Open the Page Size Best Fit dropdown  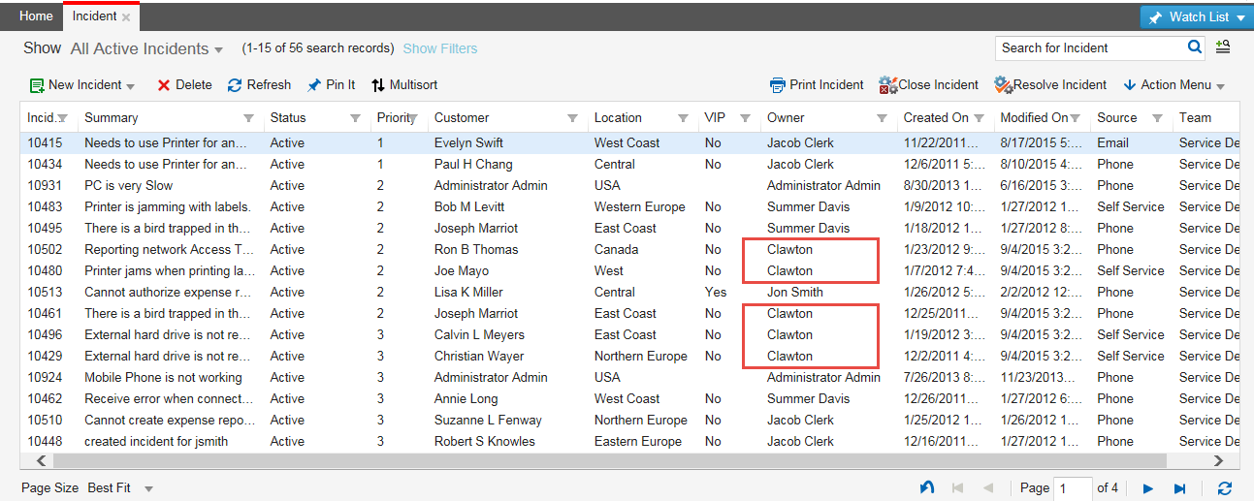pos(148,488)
